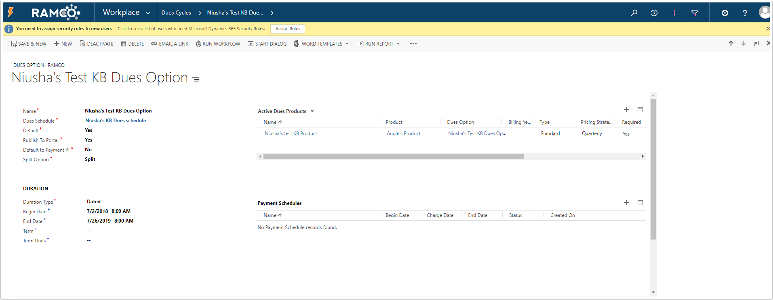Add a new Payment Schedule
The image size is (773, 300).
pos(626,203)
